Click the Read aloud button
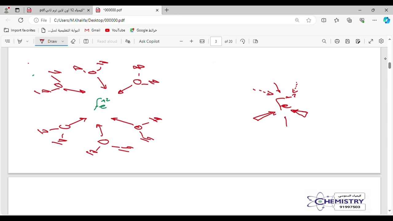This screenshot has height=221, width=393. point(107,41)
